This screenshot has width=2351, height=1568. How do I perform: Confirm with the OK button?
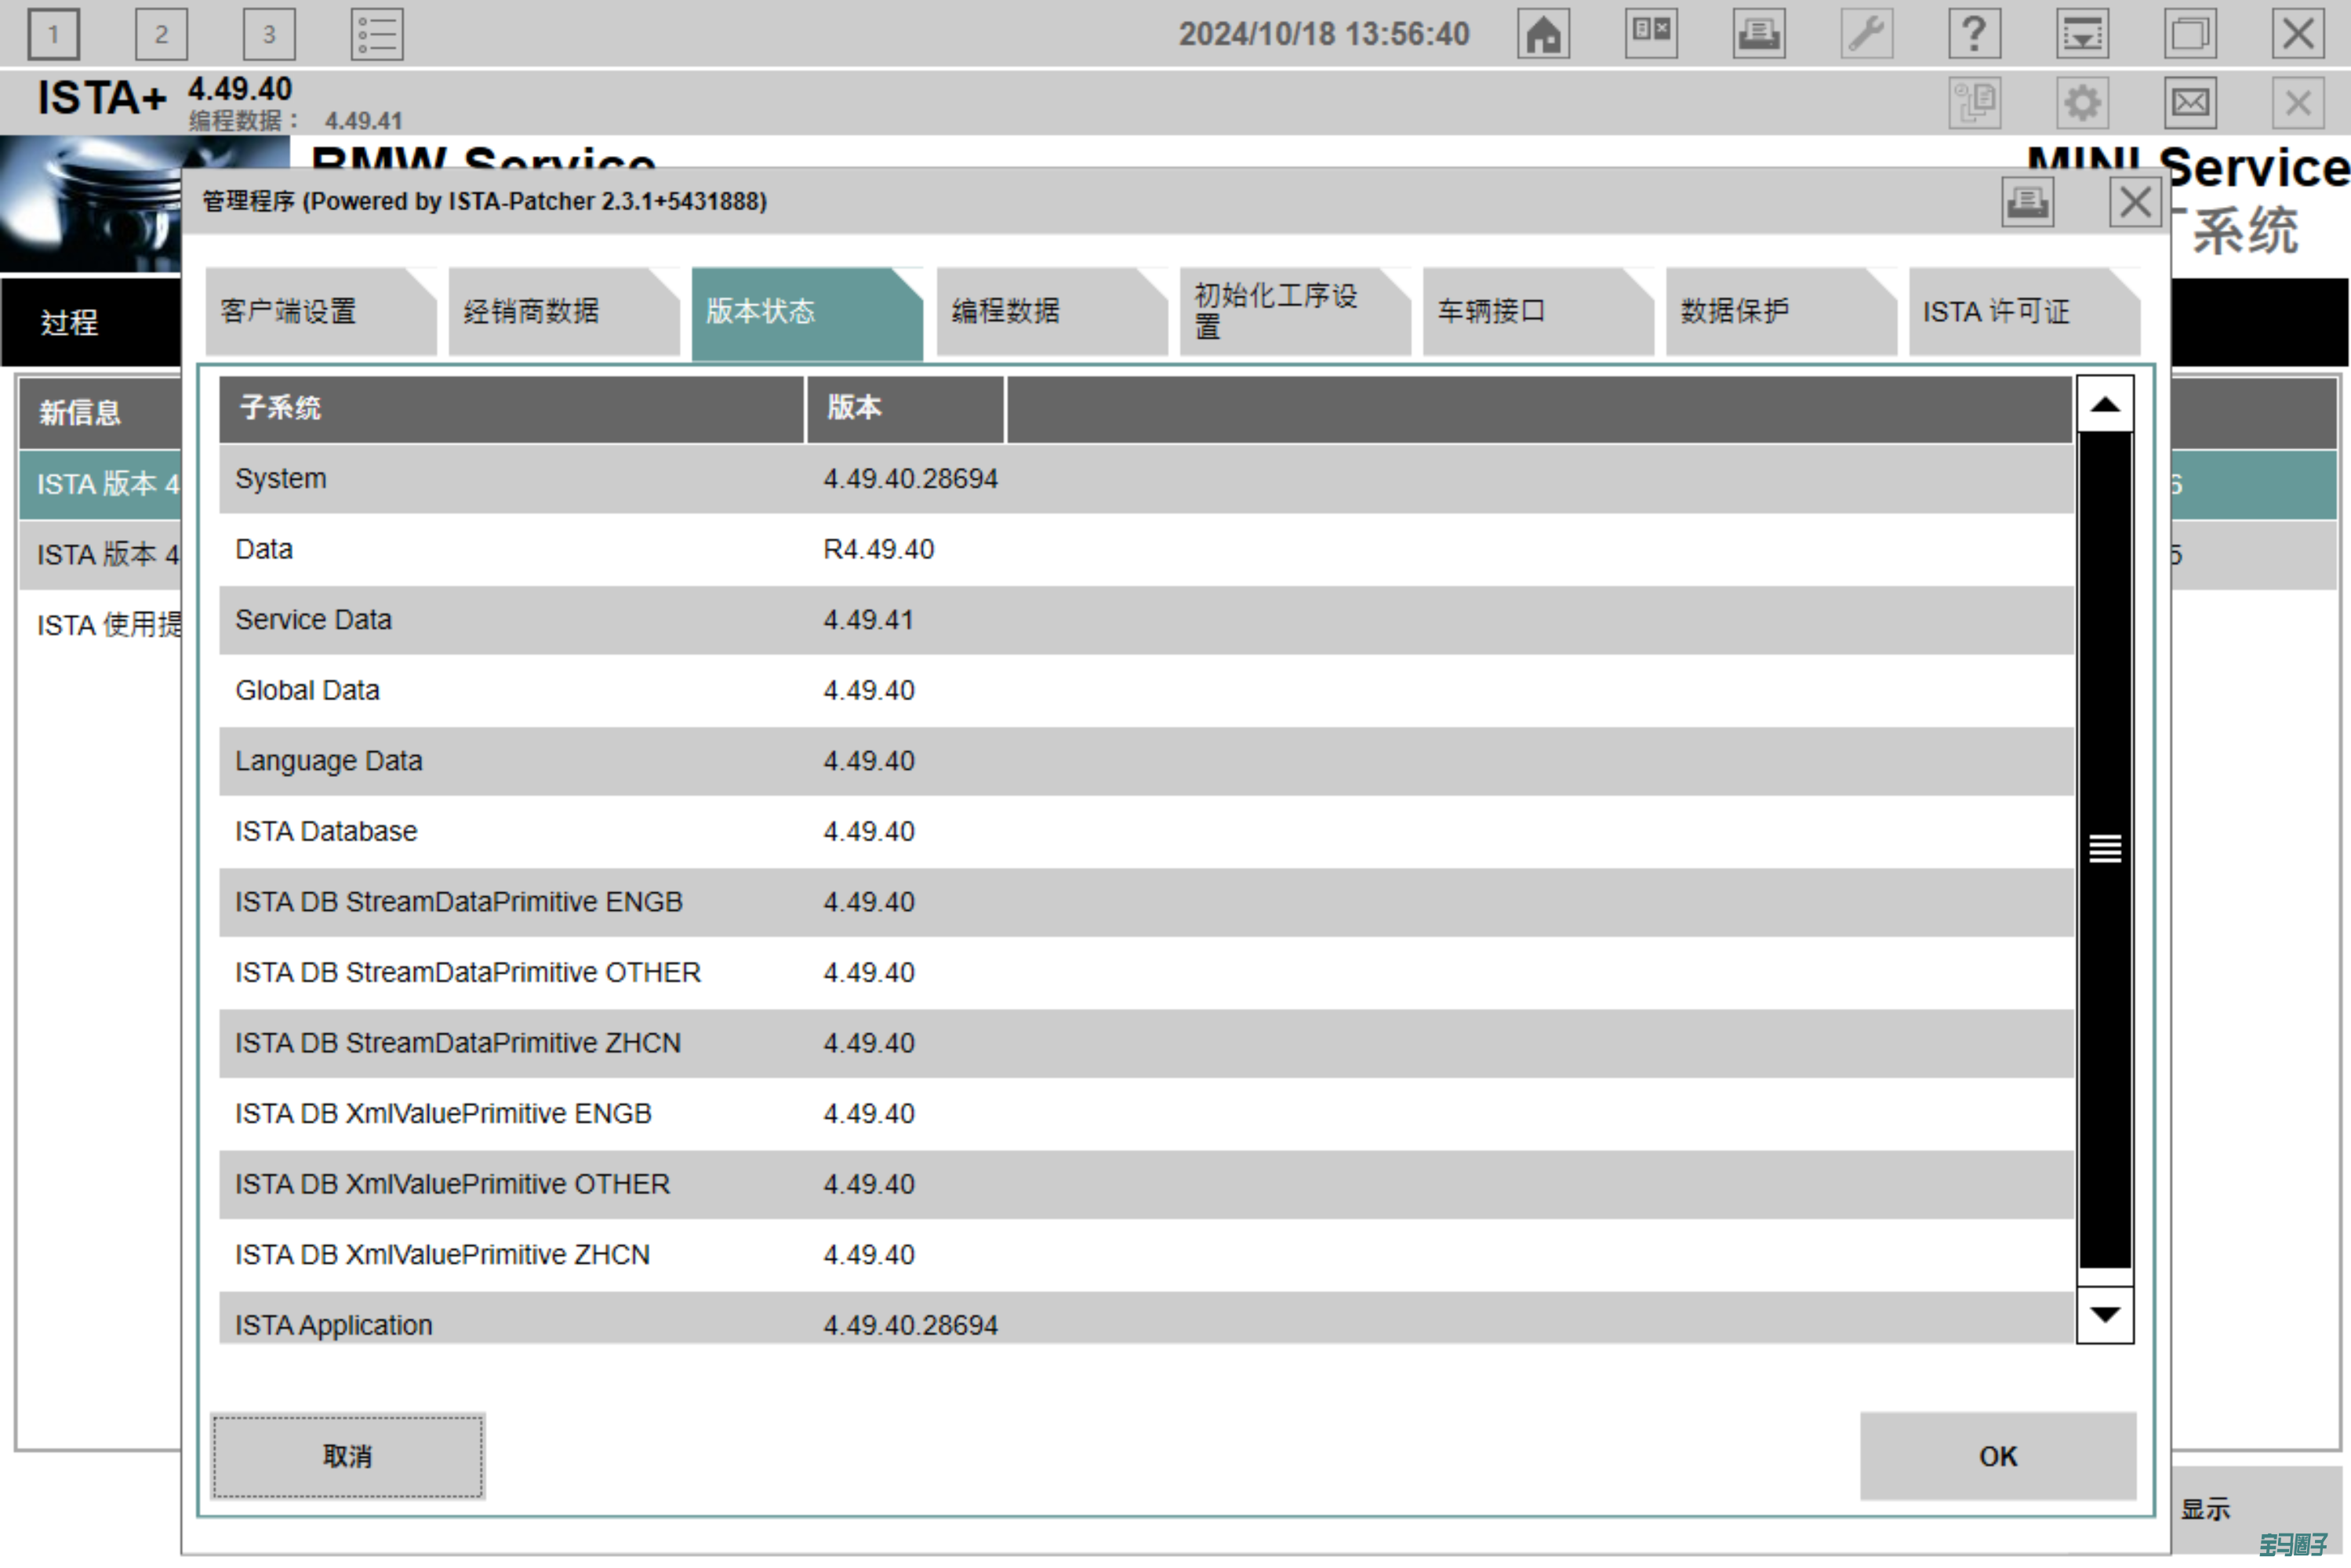point(1997,1456)
